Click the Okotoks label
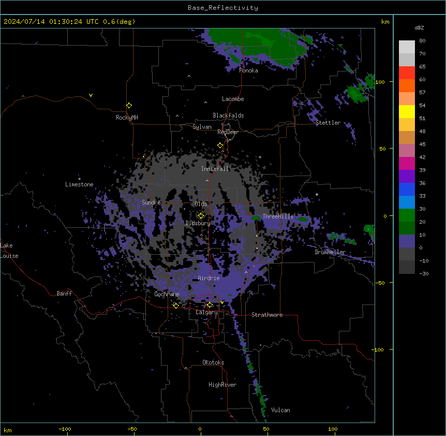The width and height of the screenshot is (446, 436). 213,362
